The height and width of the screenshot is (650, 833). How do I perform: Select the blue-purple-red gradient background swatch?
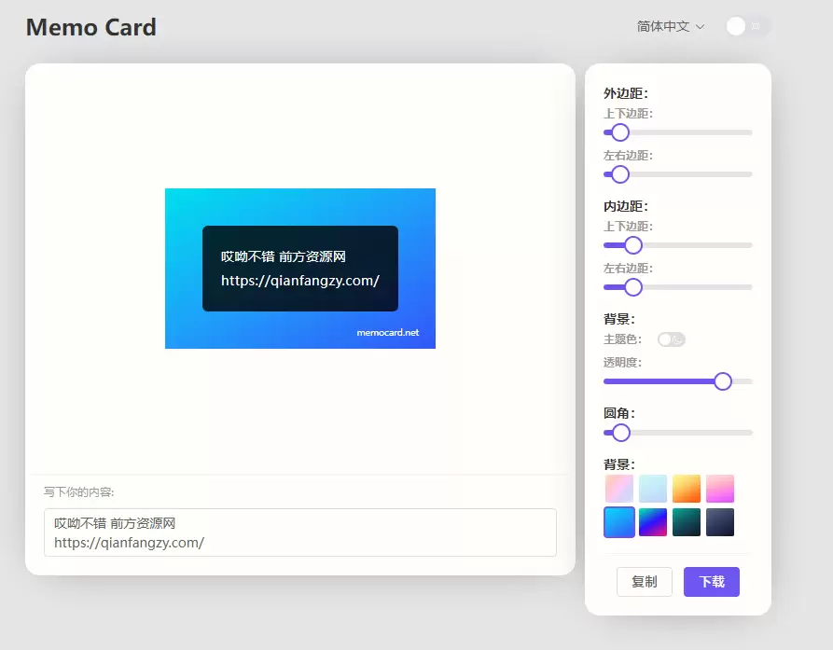[x=653, y=522]
